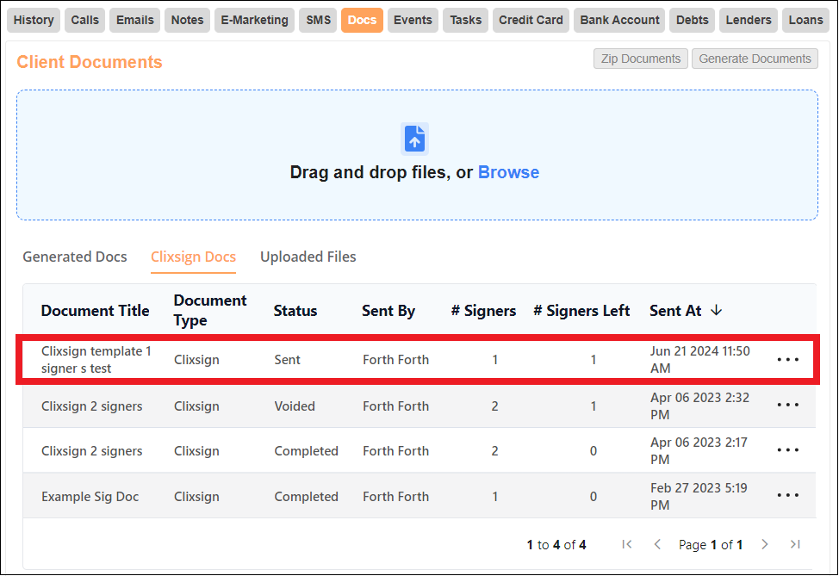This screenshot has width=839, height=576.
Task: Click the 'Voided' status cell
Action: [x=295, y=406]
